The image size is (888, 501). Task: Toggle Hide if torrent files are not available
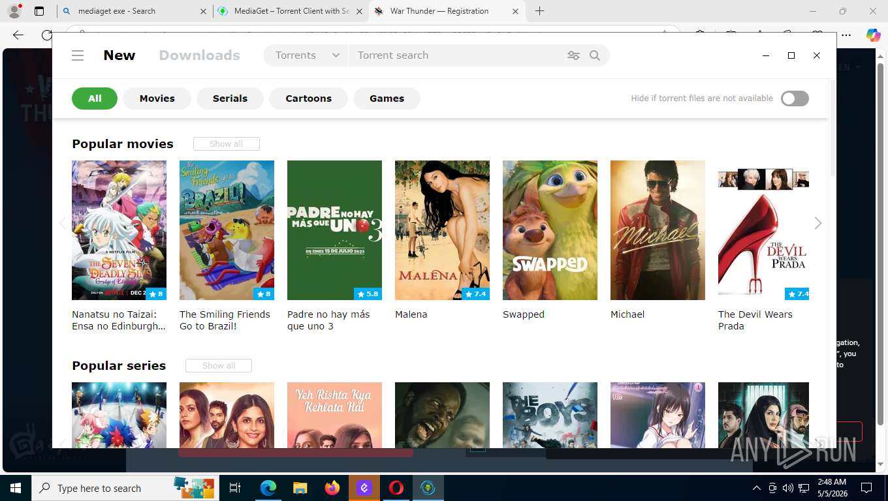point(795,99)
